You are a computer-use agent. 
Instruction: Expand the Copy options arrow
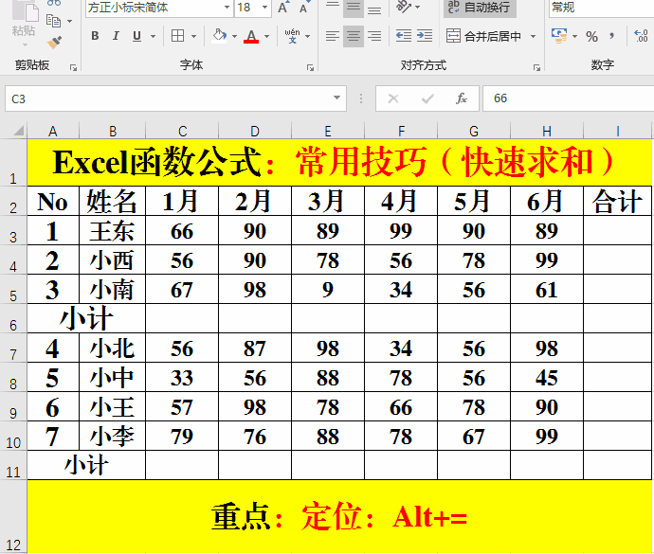69,21
